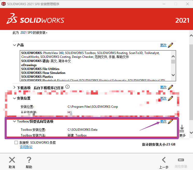Click 更改 link for 产品
Screen dimensions: 193x170
point(163,45)
